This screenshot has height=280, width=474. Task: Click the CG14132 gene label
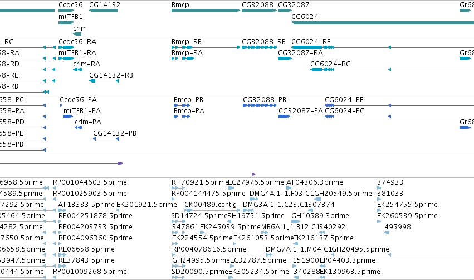tap(105, 5)
